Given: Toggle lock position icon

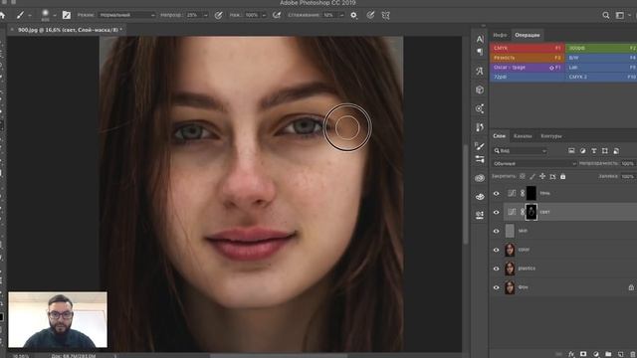Looking at the screenshot, I should (x=542, y=176).
